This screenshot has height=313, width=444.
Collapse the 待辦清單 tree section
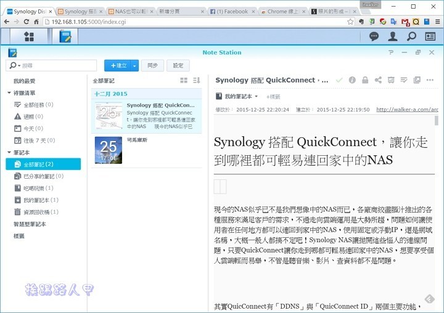pyautogui.click(x=9, y=93)
